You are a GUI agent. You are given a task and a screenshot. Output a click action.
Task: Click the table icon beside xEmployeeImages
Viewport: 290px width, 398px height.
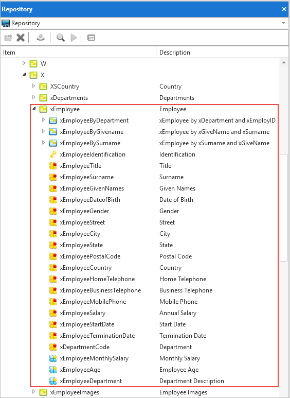click(43, 392)
